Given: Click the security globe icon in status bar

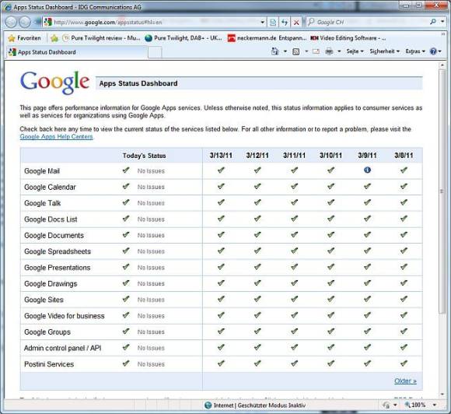Looking at the screenshot, I should (208, 405).
